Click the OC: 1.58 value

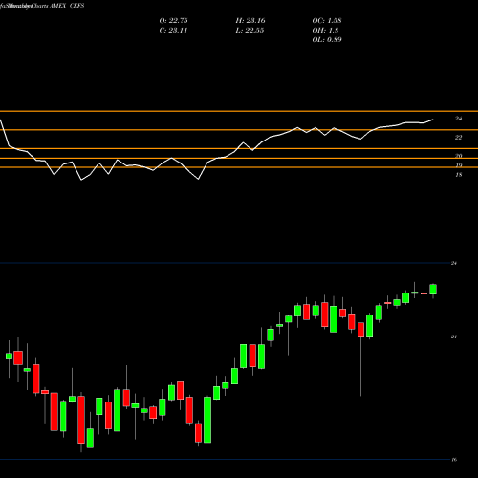tap(327, 21)
